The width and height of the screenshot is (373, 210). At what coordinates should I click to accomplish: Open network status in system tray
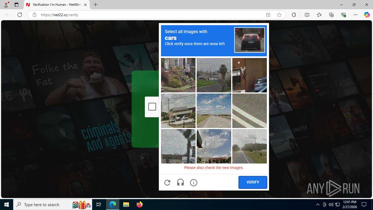[x=338, y=205]
